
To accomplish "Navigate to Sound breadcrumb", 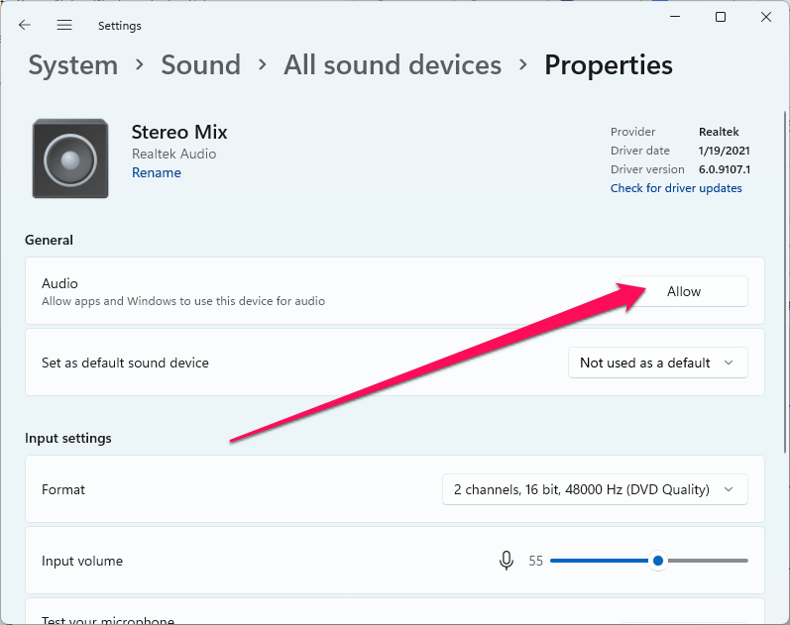I will coord(200,65).
